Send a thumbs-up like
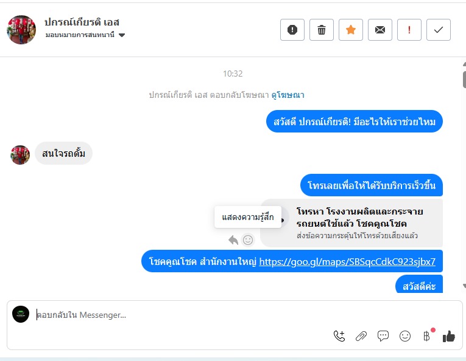This screenshot has height=361, width=466. pyautogui.click(x=449, y=336)
